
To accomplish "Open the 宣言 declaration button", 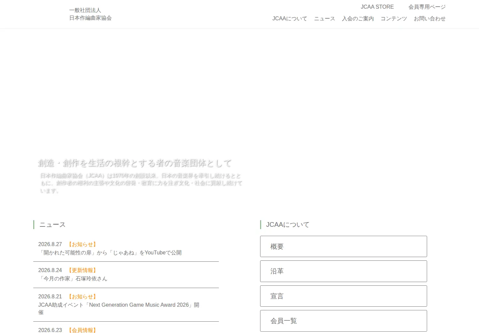I will tap(344, 296).
